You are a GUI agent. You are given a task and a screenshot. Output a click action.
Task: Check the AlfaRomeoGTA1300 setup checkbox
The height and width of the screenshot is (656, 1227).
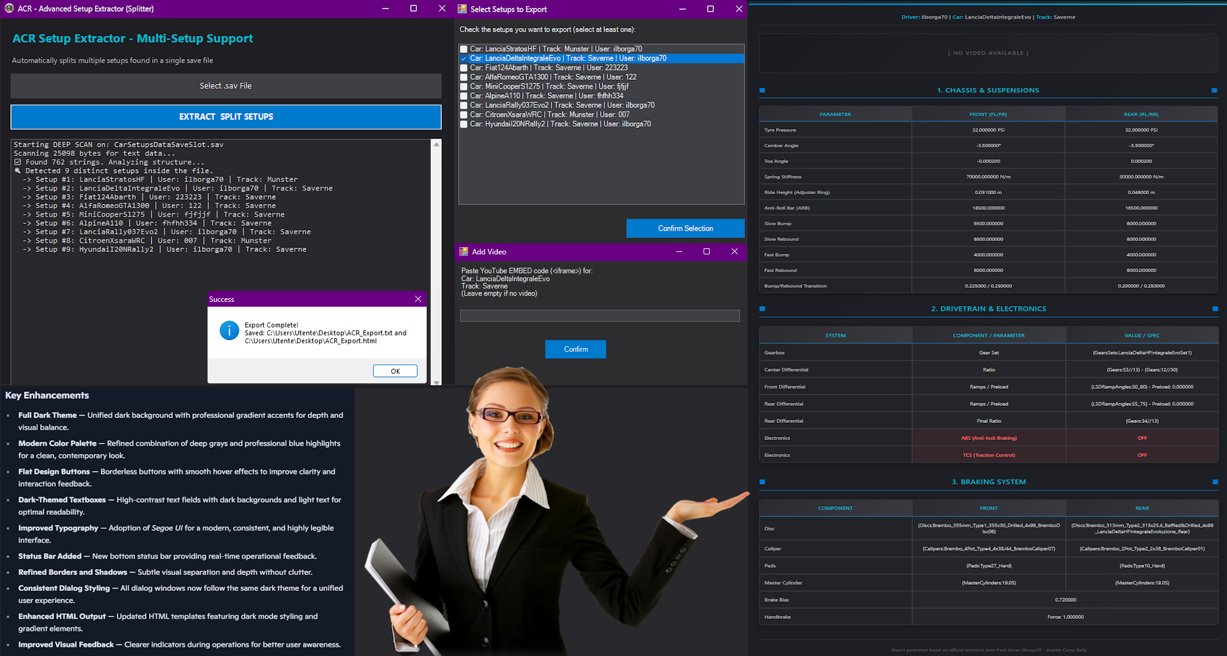point(464,77)
